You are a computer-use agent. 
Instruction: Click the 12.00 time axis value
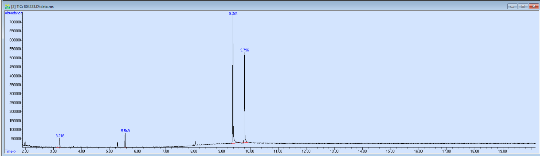[x=306, y=151]
